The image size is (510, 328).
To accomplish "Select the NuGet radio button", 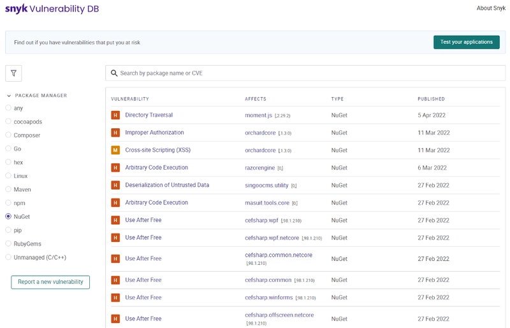I will (8, 216).
